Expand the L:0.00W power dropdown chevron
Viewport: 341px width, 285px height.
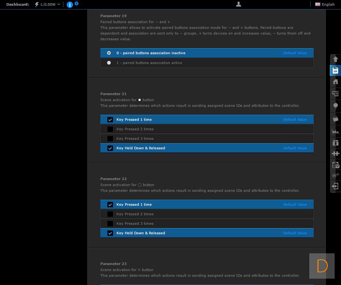click(x=59, y=4)
